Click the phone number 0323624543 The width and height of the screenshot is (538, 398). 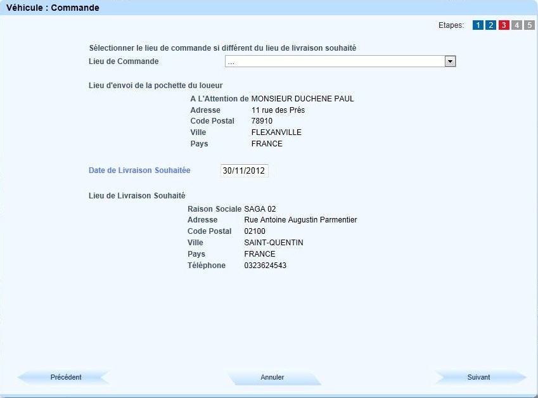(x=265, y=266)
